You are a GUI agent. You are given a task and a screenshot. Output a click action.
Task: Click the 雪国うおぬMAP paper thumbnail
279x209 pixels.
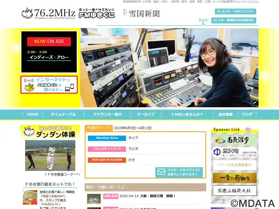[30, 198]
